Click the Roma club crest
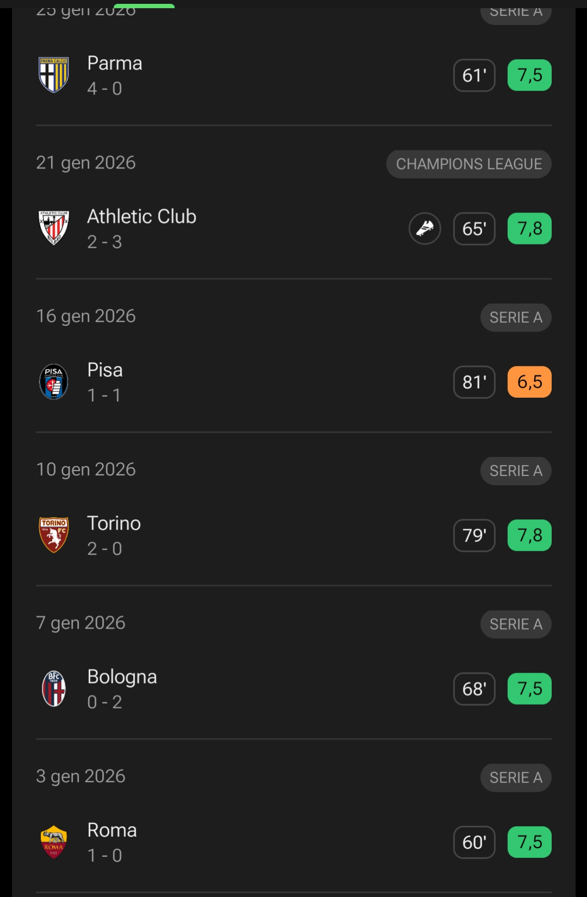This screenshot has width=587, height=897. 54,842
